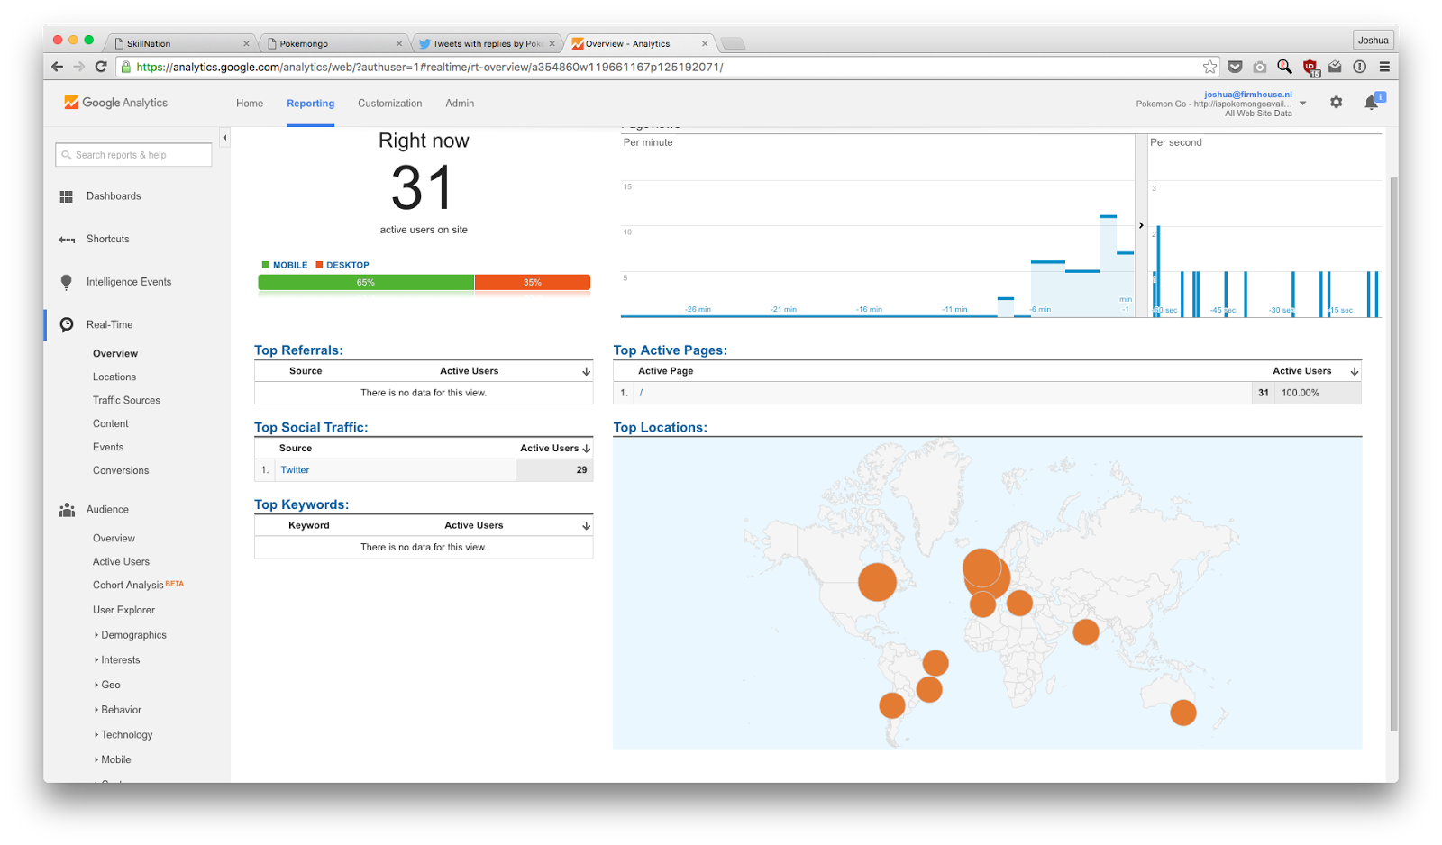
Task: Open the notifications bell icon
Action: (1372, 103)
